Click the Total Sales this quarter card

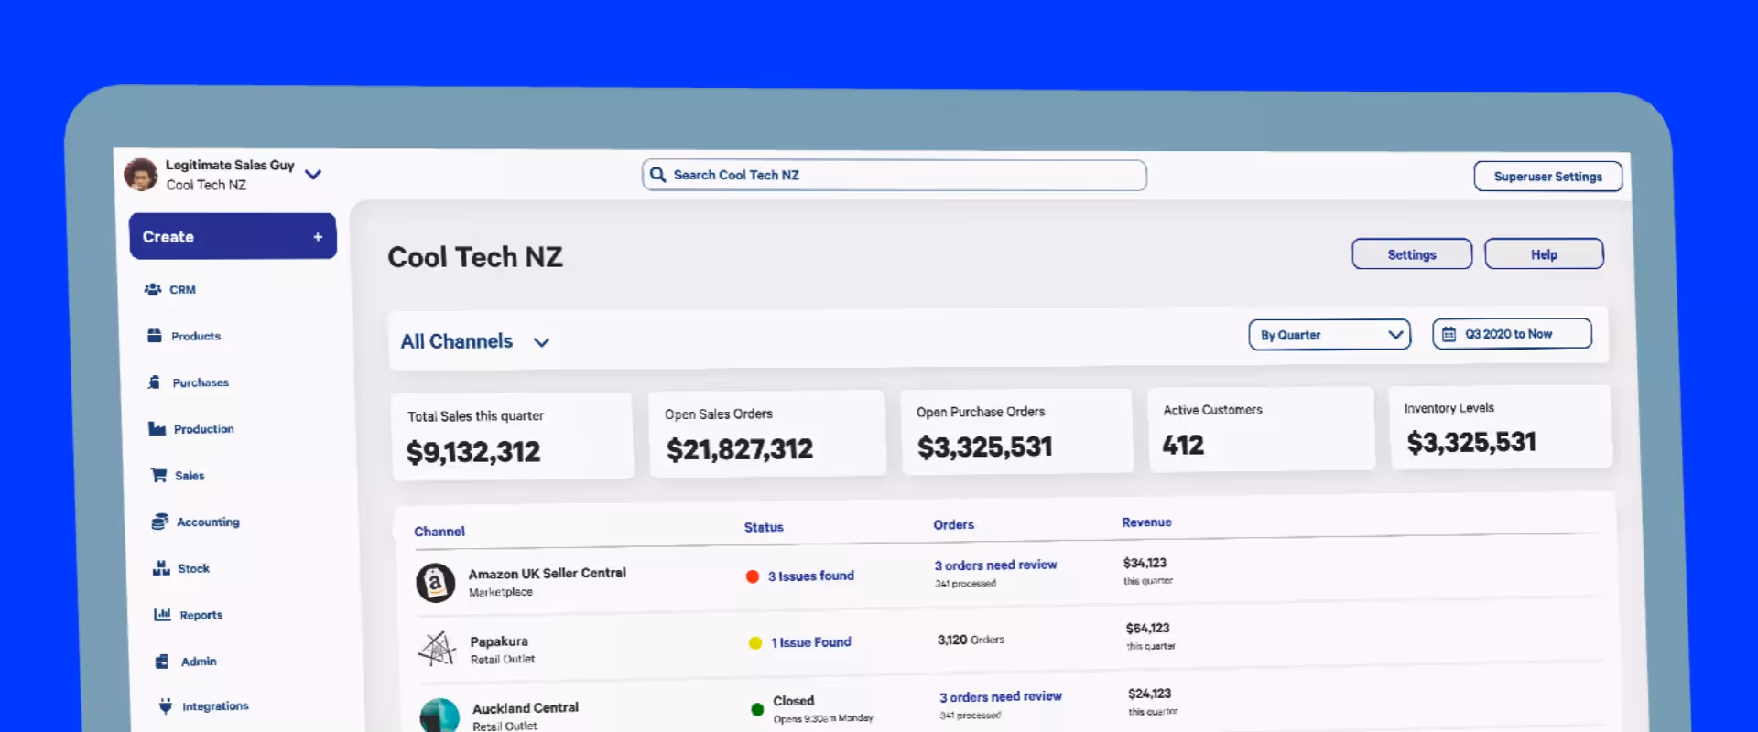point(512,436)
